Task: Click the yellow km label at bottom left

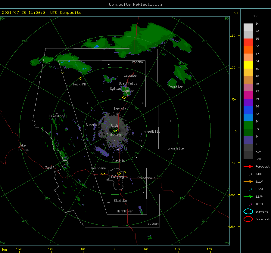Action: (4, 250)
